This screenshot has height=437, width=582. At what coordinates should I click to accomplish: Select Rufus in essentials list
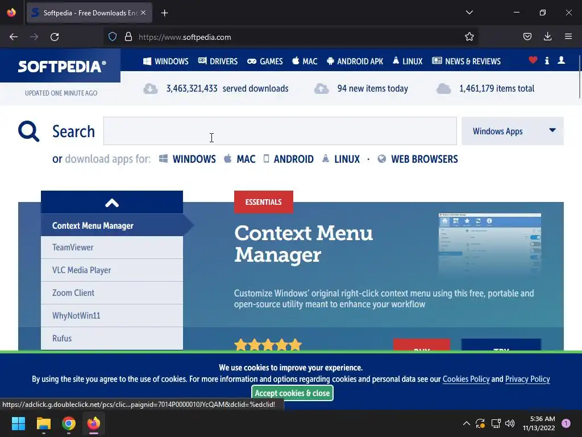pos(112,338)
